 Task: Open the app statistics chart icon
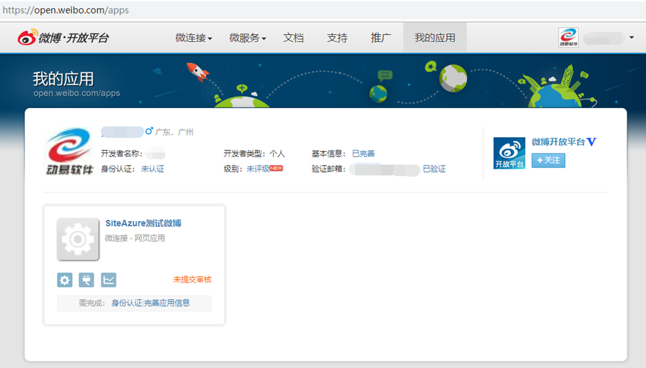click(x=109, y=279)
